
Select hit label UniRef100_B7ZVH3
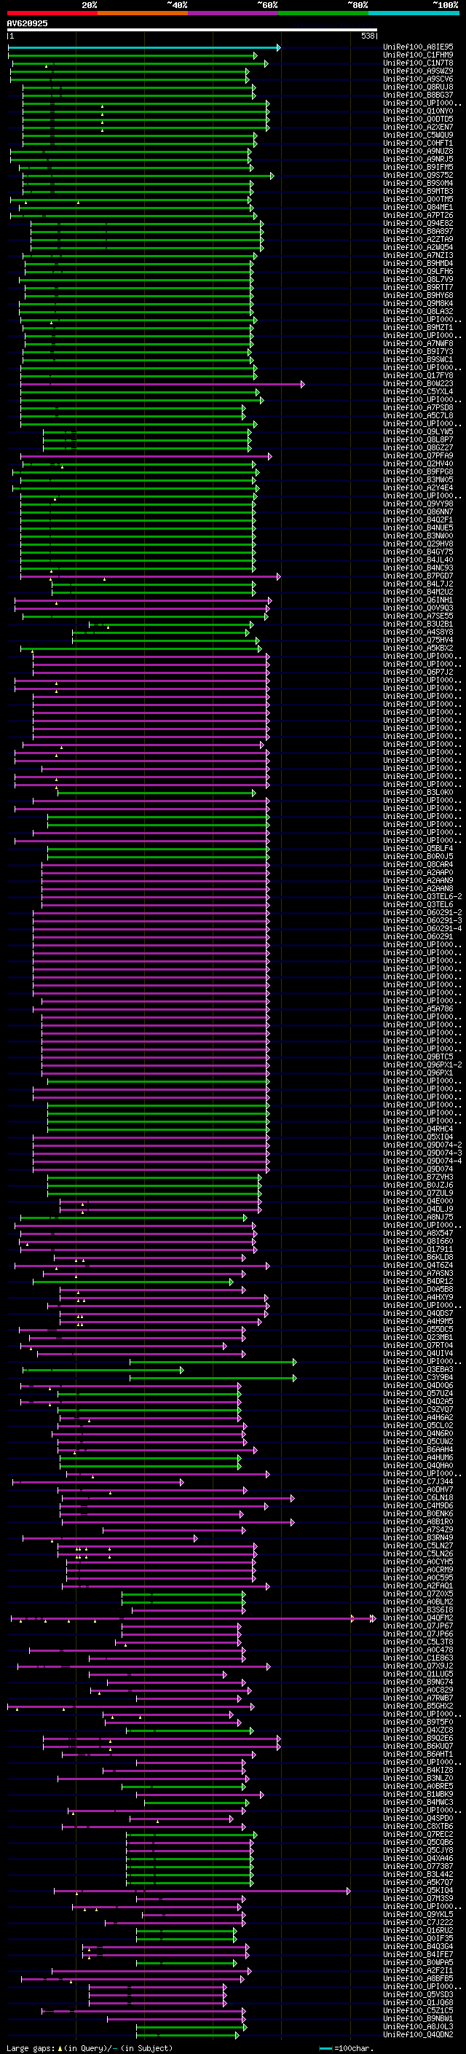[418, 1177]
